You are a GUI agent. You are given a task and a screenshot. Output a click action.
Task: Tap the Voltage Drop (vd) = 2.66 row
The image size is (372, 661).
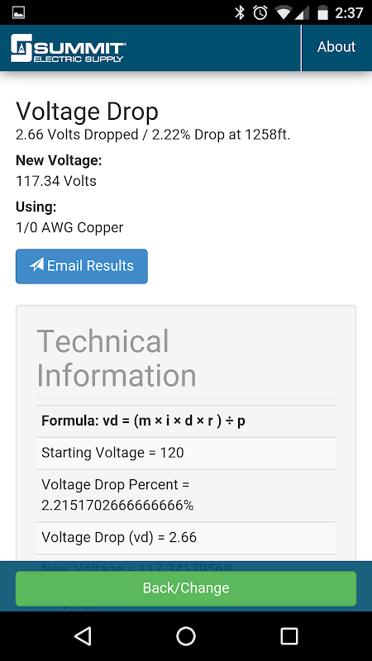(x=186, y=538)
